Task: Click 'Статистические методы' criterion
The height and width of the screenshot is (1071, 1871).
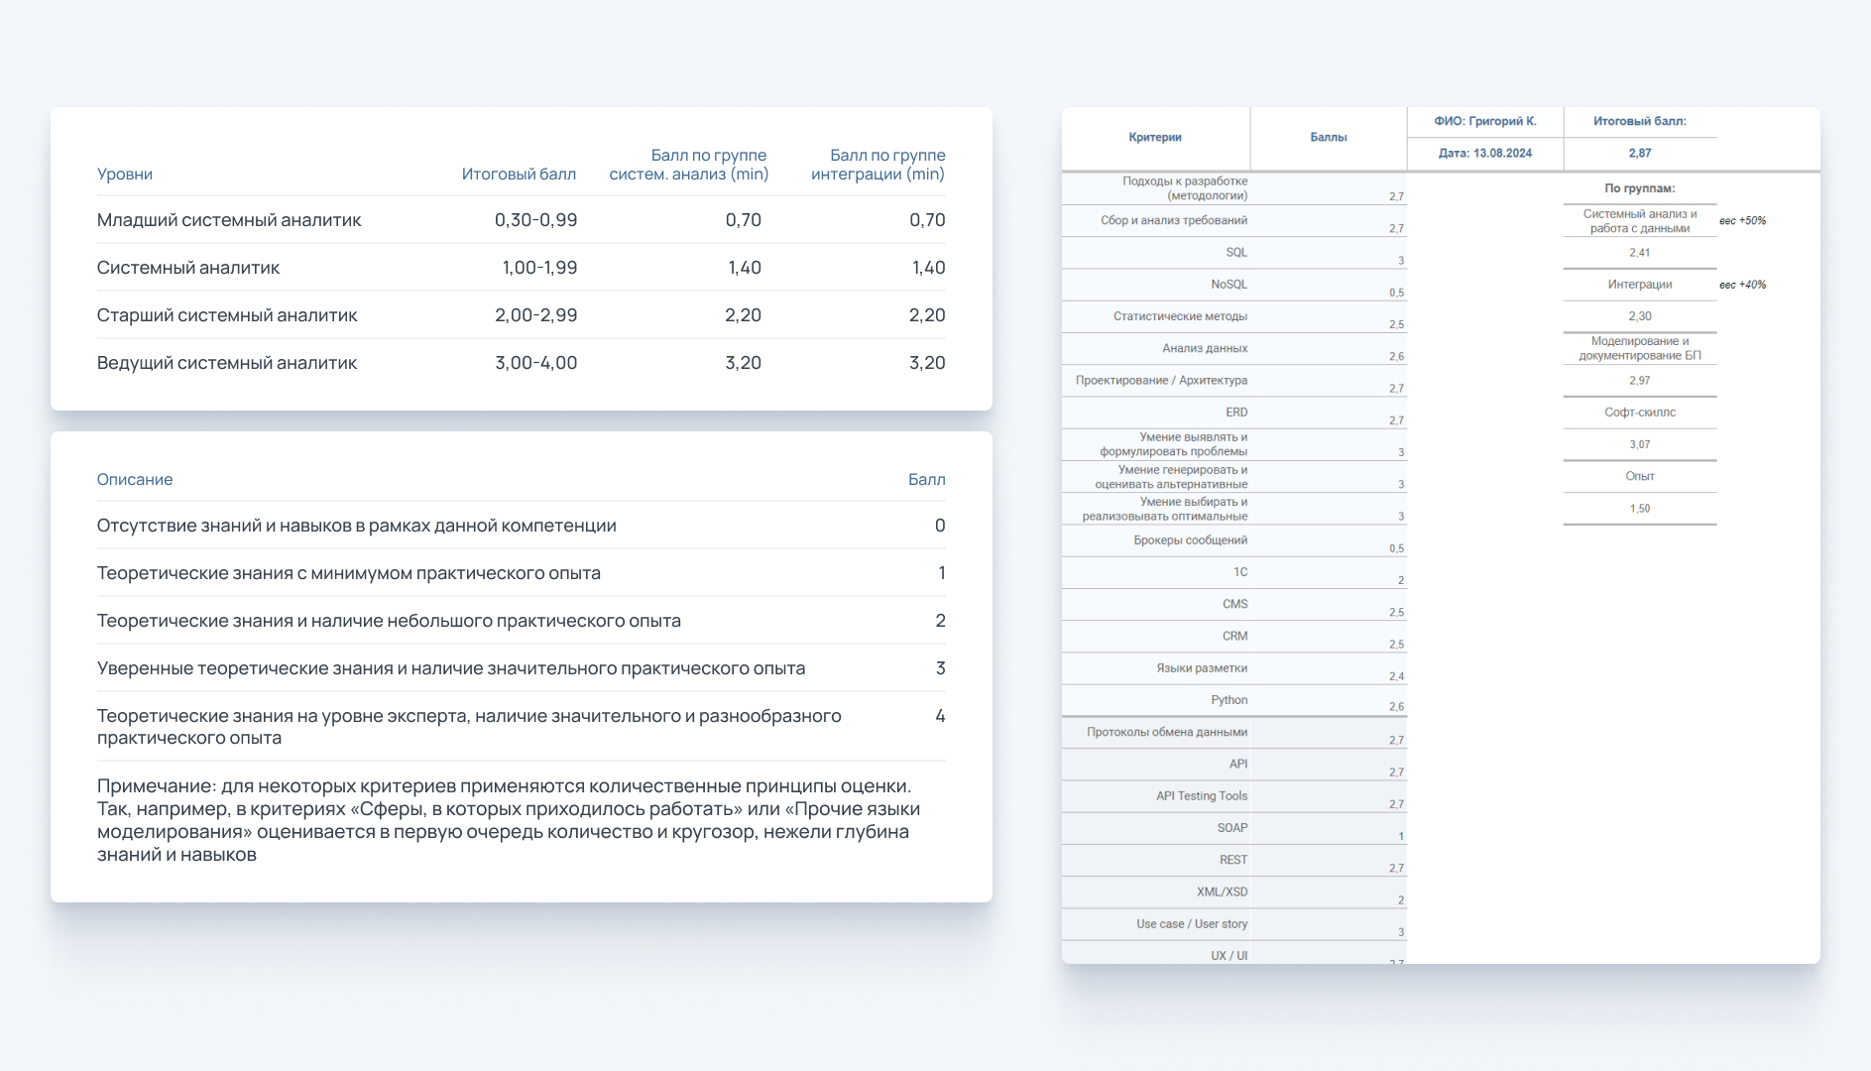Action: click(x=1180, y=316)
